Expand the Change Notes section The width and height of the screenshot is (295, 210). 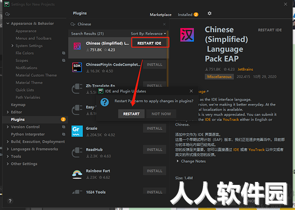tap(177, 161)
